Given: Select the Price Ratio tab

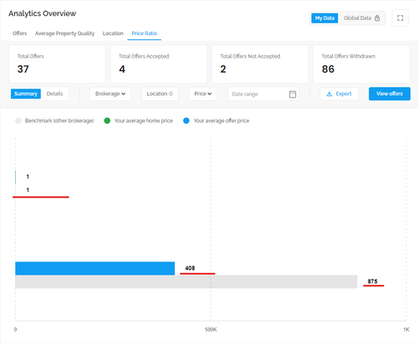Looking at the screenshot, I should (x=145, y=33).
